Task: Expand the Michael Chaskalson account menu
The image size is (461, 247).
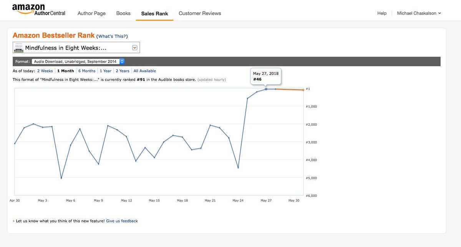Action: coord(419,13)
